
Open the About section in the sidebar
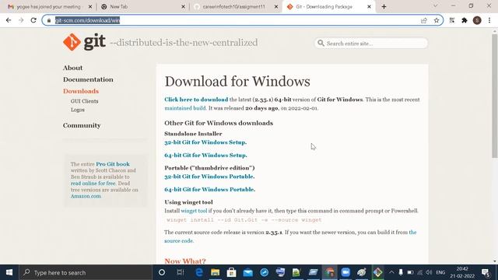[x=72, y=68]
